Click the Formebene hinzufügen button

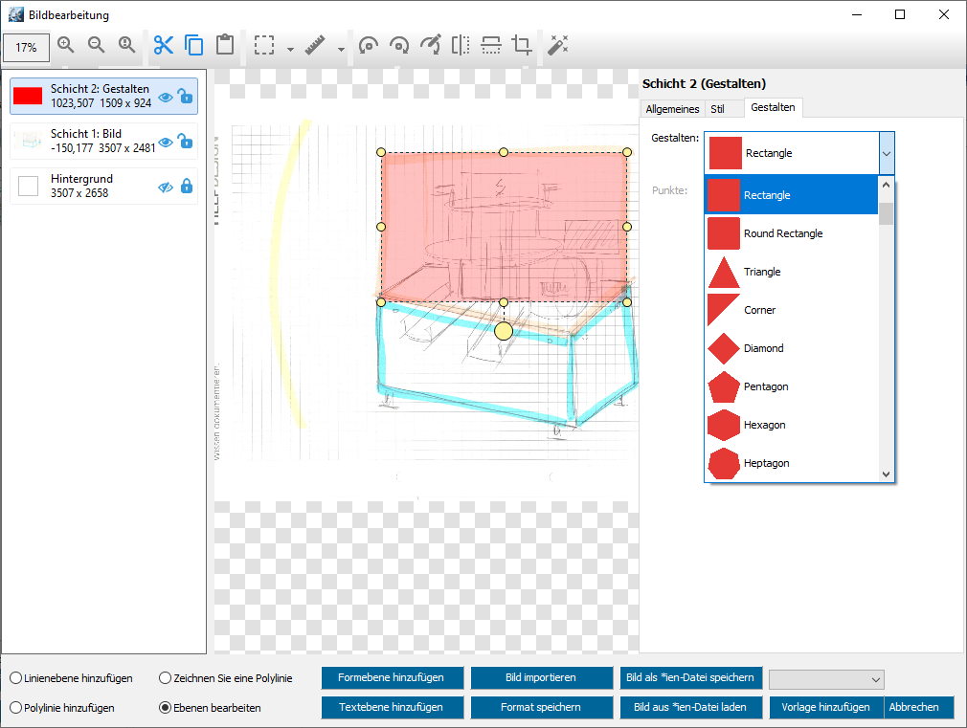392,678
